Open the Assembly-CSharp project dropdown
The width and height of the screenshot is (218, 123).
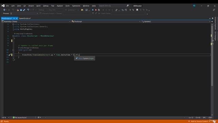pyautogui.click(x=36, y=22)
